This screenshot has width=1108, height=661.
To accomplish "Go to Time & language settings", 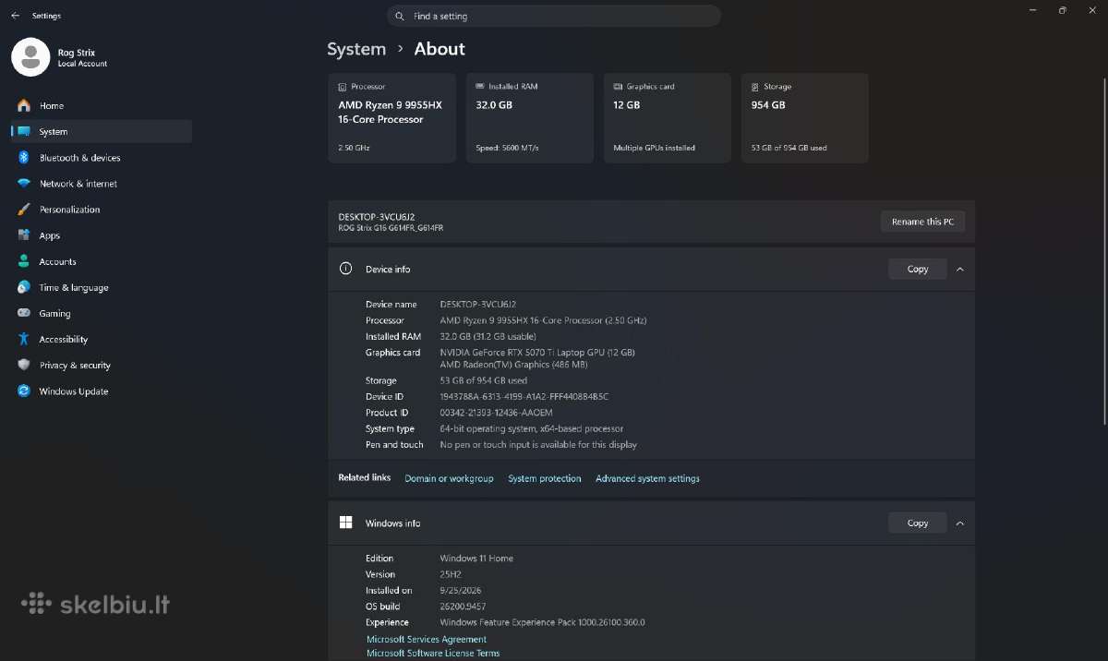I will 102,287.
